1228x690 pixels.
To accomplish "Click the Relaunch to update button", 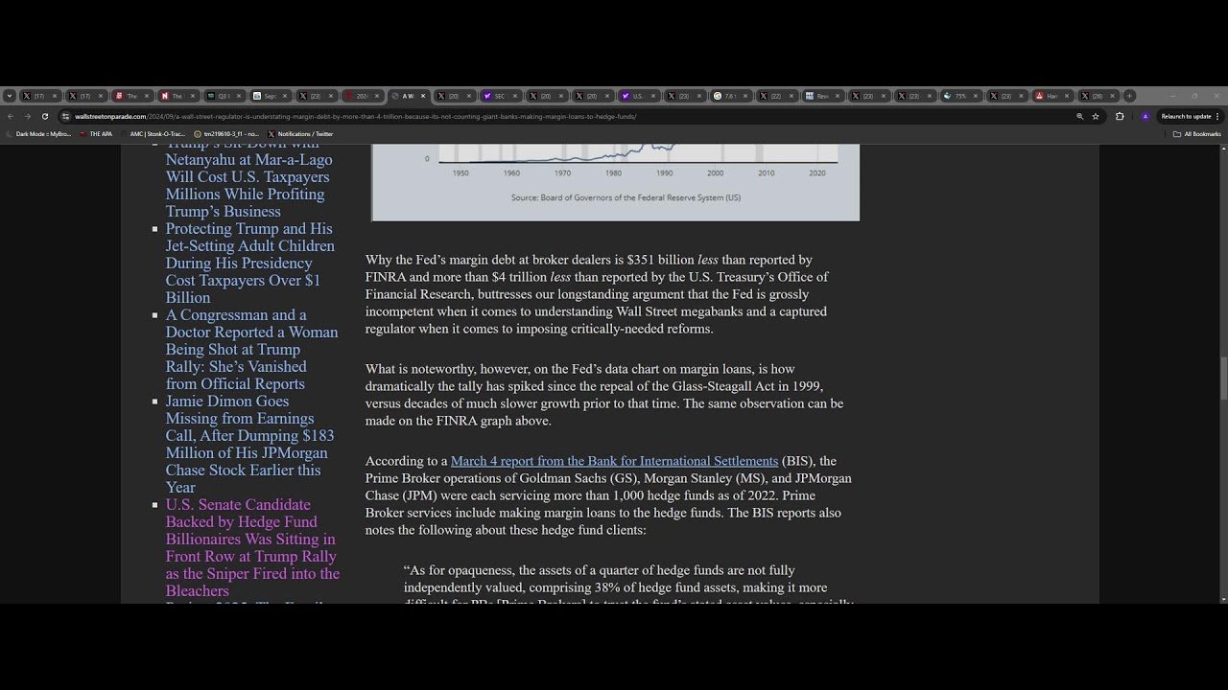I will click(x=1187, y=116).
